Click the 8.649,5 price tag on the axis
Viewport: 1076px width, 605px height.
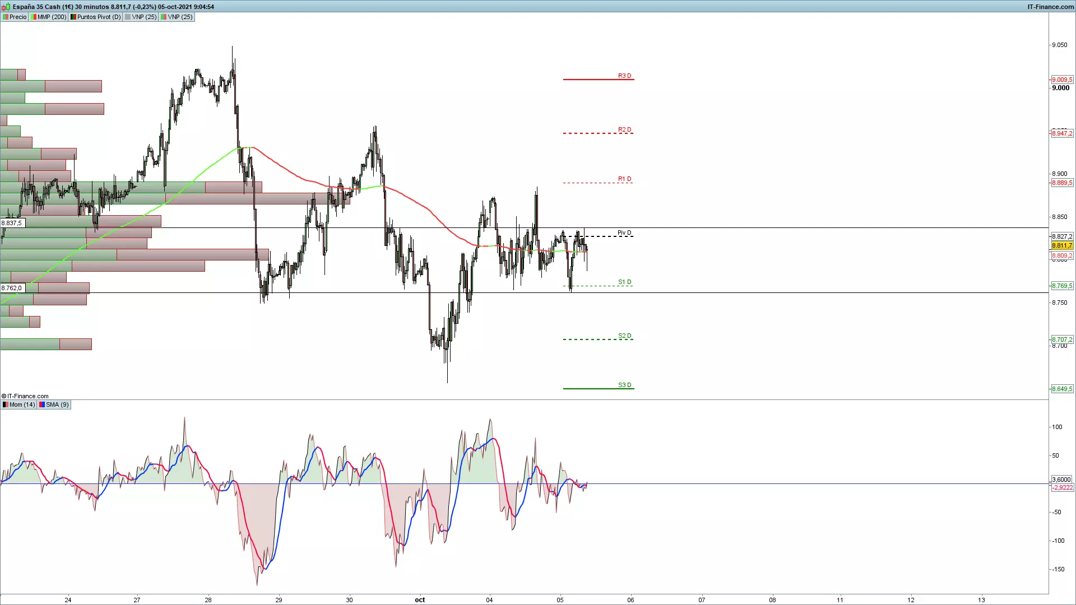click(x=1062, y=389)
